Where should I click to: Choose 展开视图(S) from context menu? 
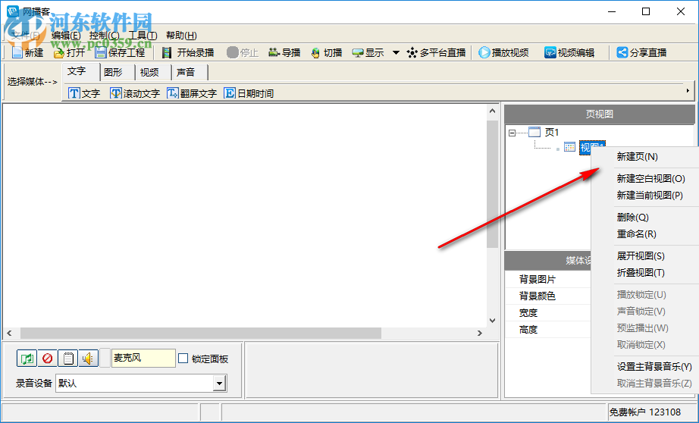point(644,256)
